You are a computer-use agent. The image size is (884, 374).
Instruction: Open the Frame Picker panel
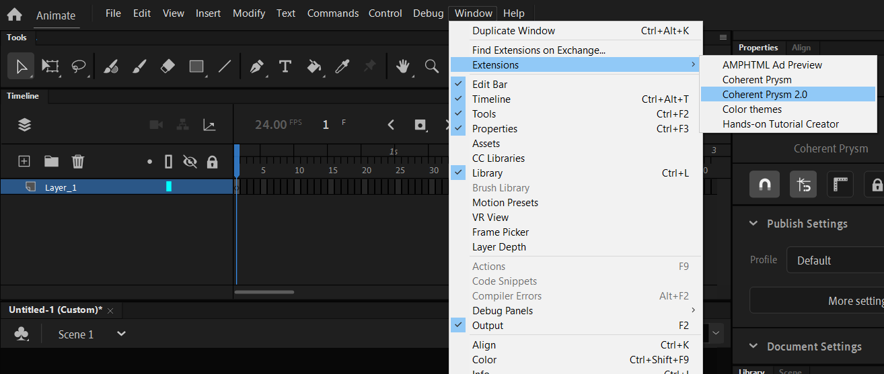click(x=576, y=232)
